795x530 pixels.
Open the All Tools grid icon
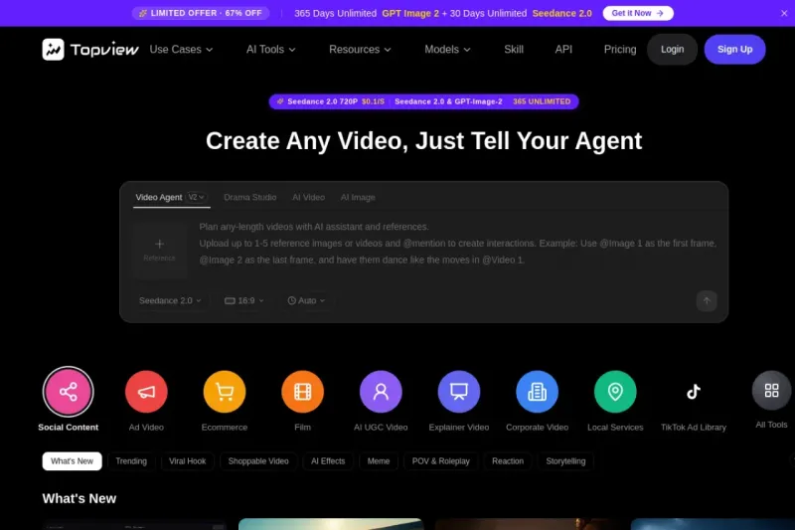pyautogui.click(x=771, y=390)
